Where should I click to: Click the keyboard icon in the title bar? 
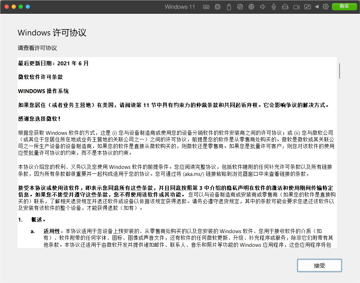pyautogui.click(x=206, y=7)
